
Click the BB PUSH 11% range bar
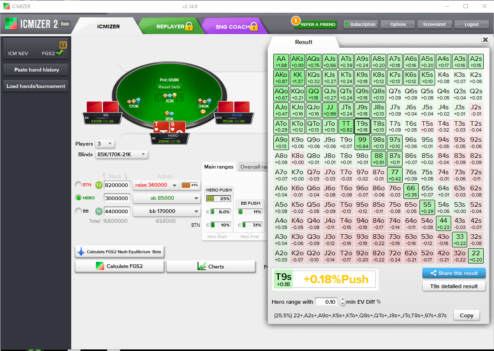251,212
